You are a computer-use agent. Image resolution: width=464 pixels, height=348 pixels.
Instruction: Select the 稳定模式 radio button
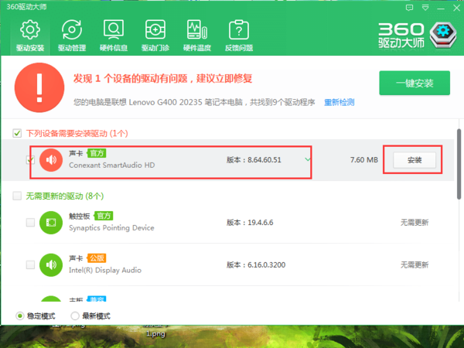point(20,316)
